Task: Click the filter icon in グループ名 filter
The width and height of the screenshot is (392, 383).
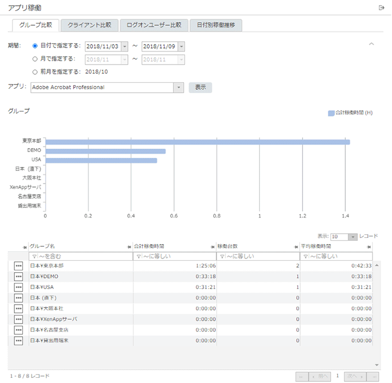Action: 34,257
